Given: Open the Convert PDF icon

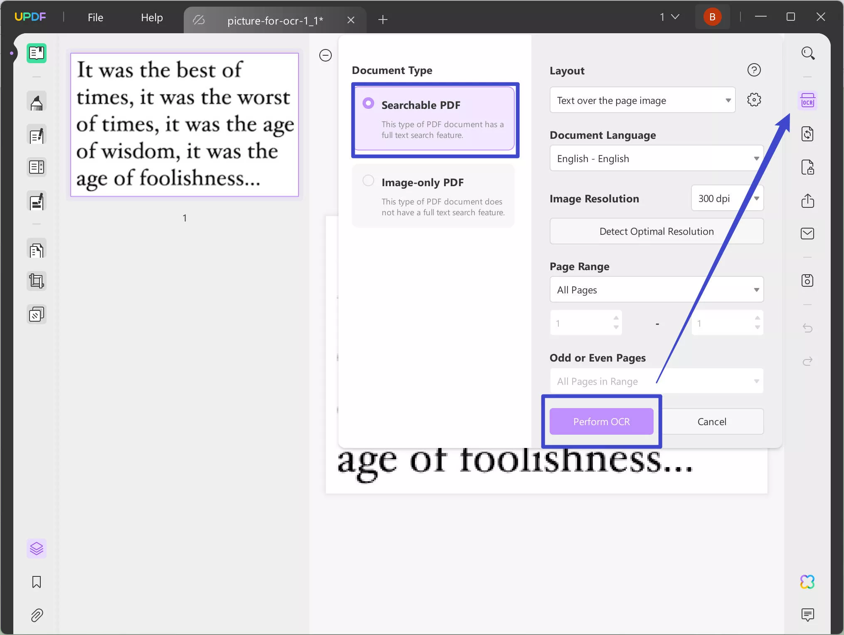Looking at the screenshot, I should point(807,134).
